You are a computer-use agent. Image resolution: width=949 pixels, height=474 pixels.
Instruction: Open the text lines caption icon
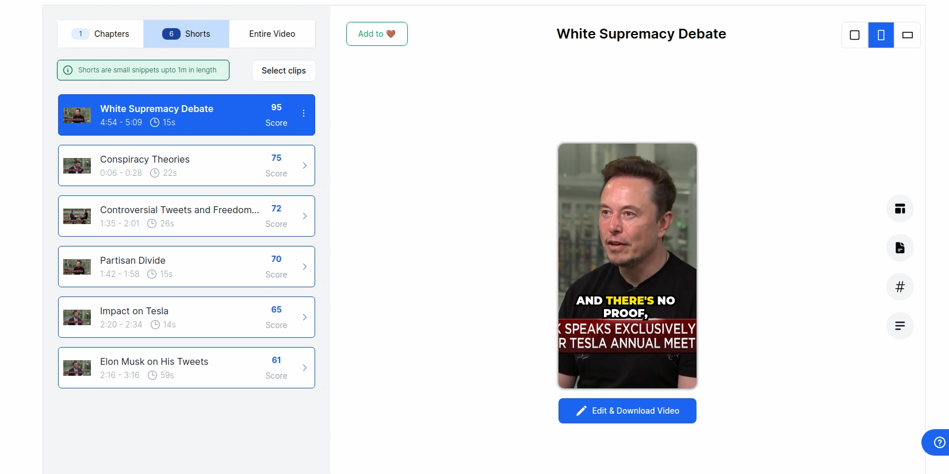900,326
